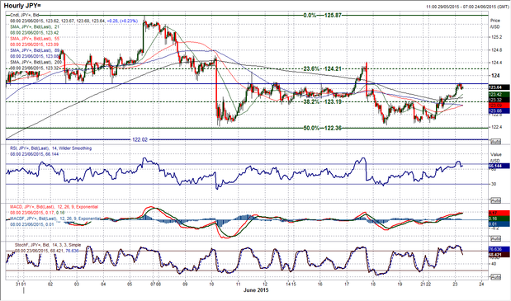Click the 50.0% 122.36 Fibonacci label
The image size is (511, 301).
coord(322,128)
